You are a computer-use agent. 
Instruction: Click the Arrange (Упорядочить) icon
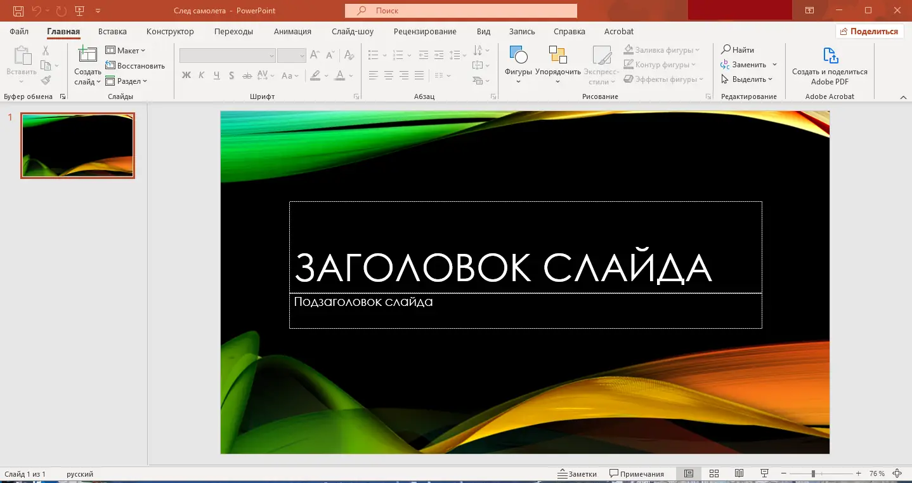pos(557,56)
